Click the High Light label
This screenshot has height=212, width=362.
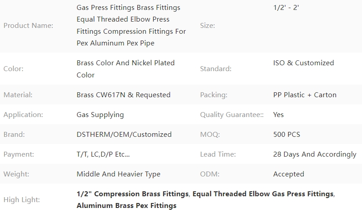click(22, 200)
